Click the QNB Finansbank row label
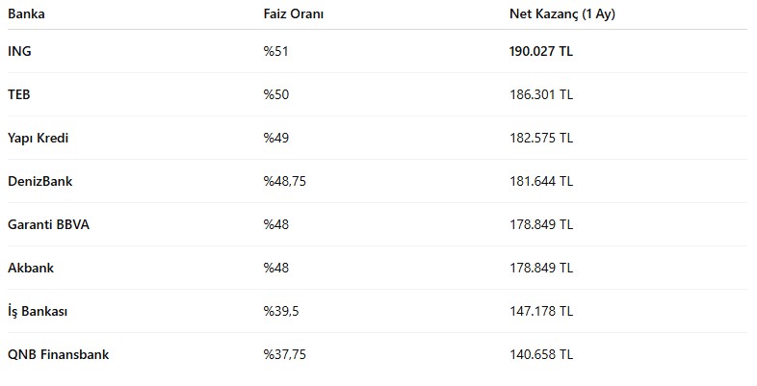Viewport: 757px width, 386px height. coord(59,354)
